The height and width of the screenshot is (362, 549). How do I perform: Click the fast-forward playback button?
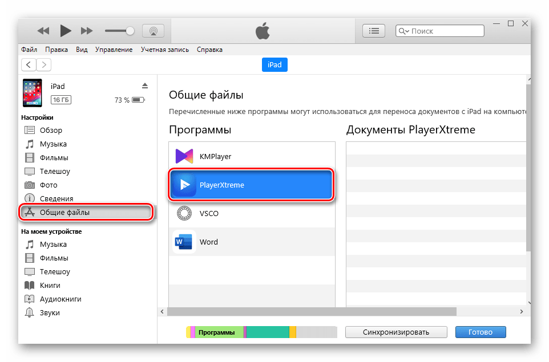point(87,31)
